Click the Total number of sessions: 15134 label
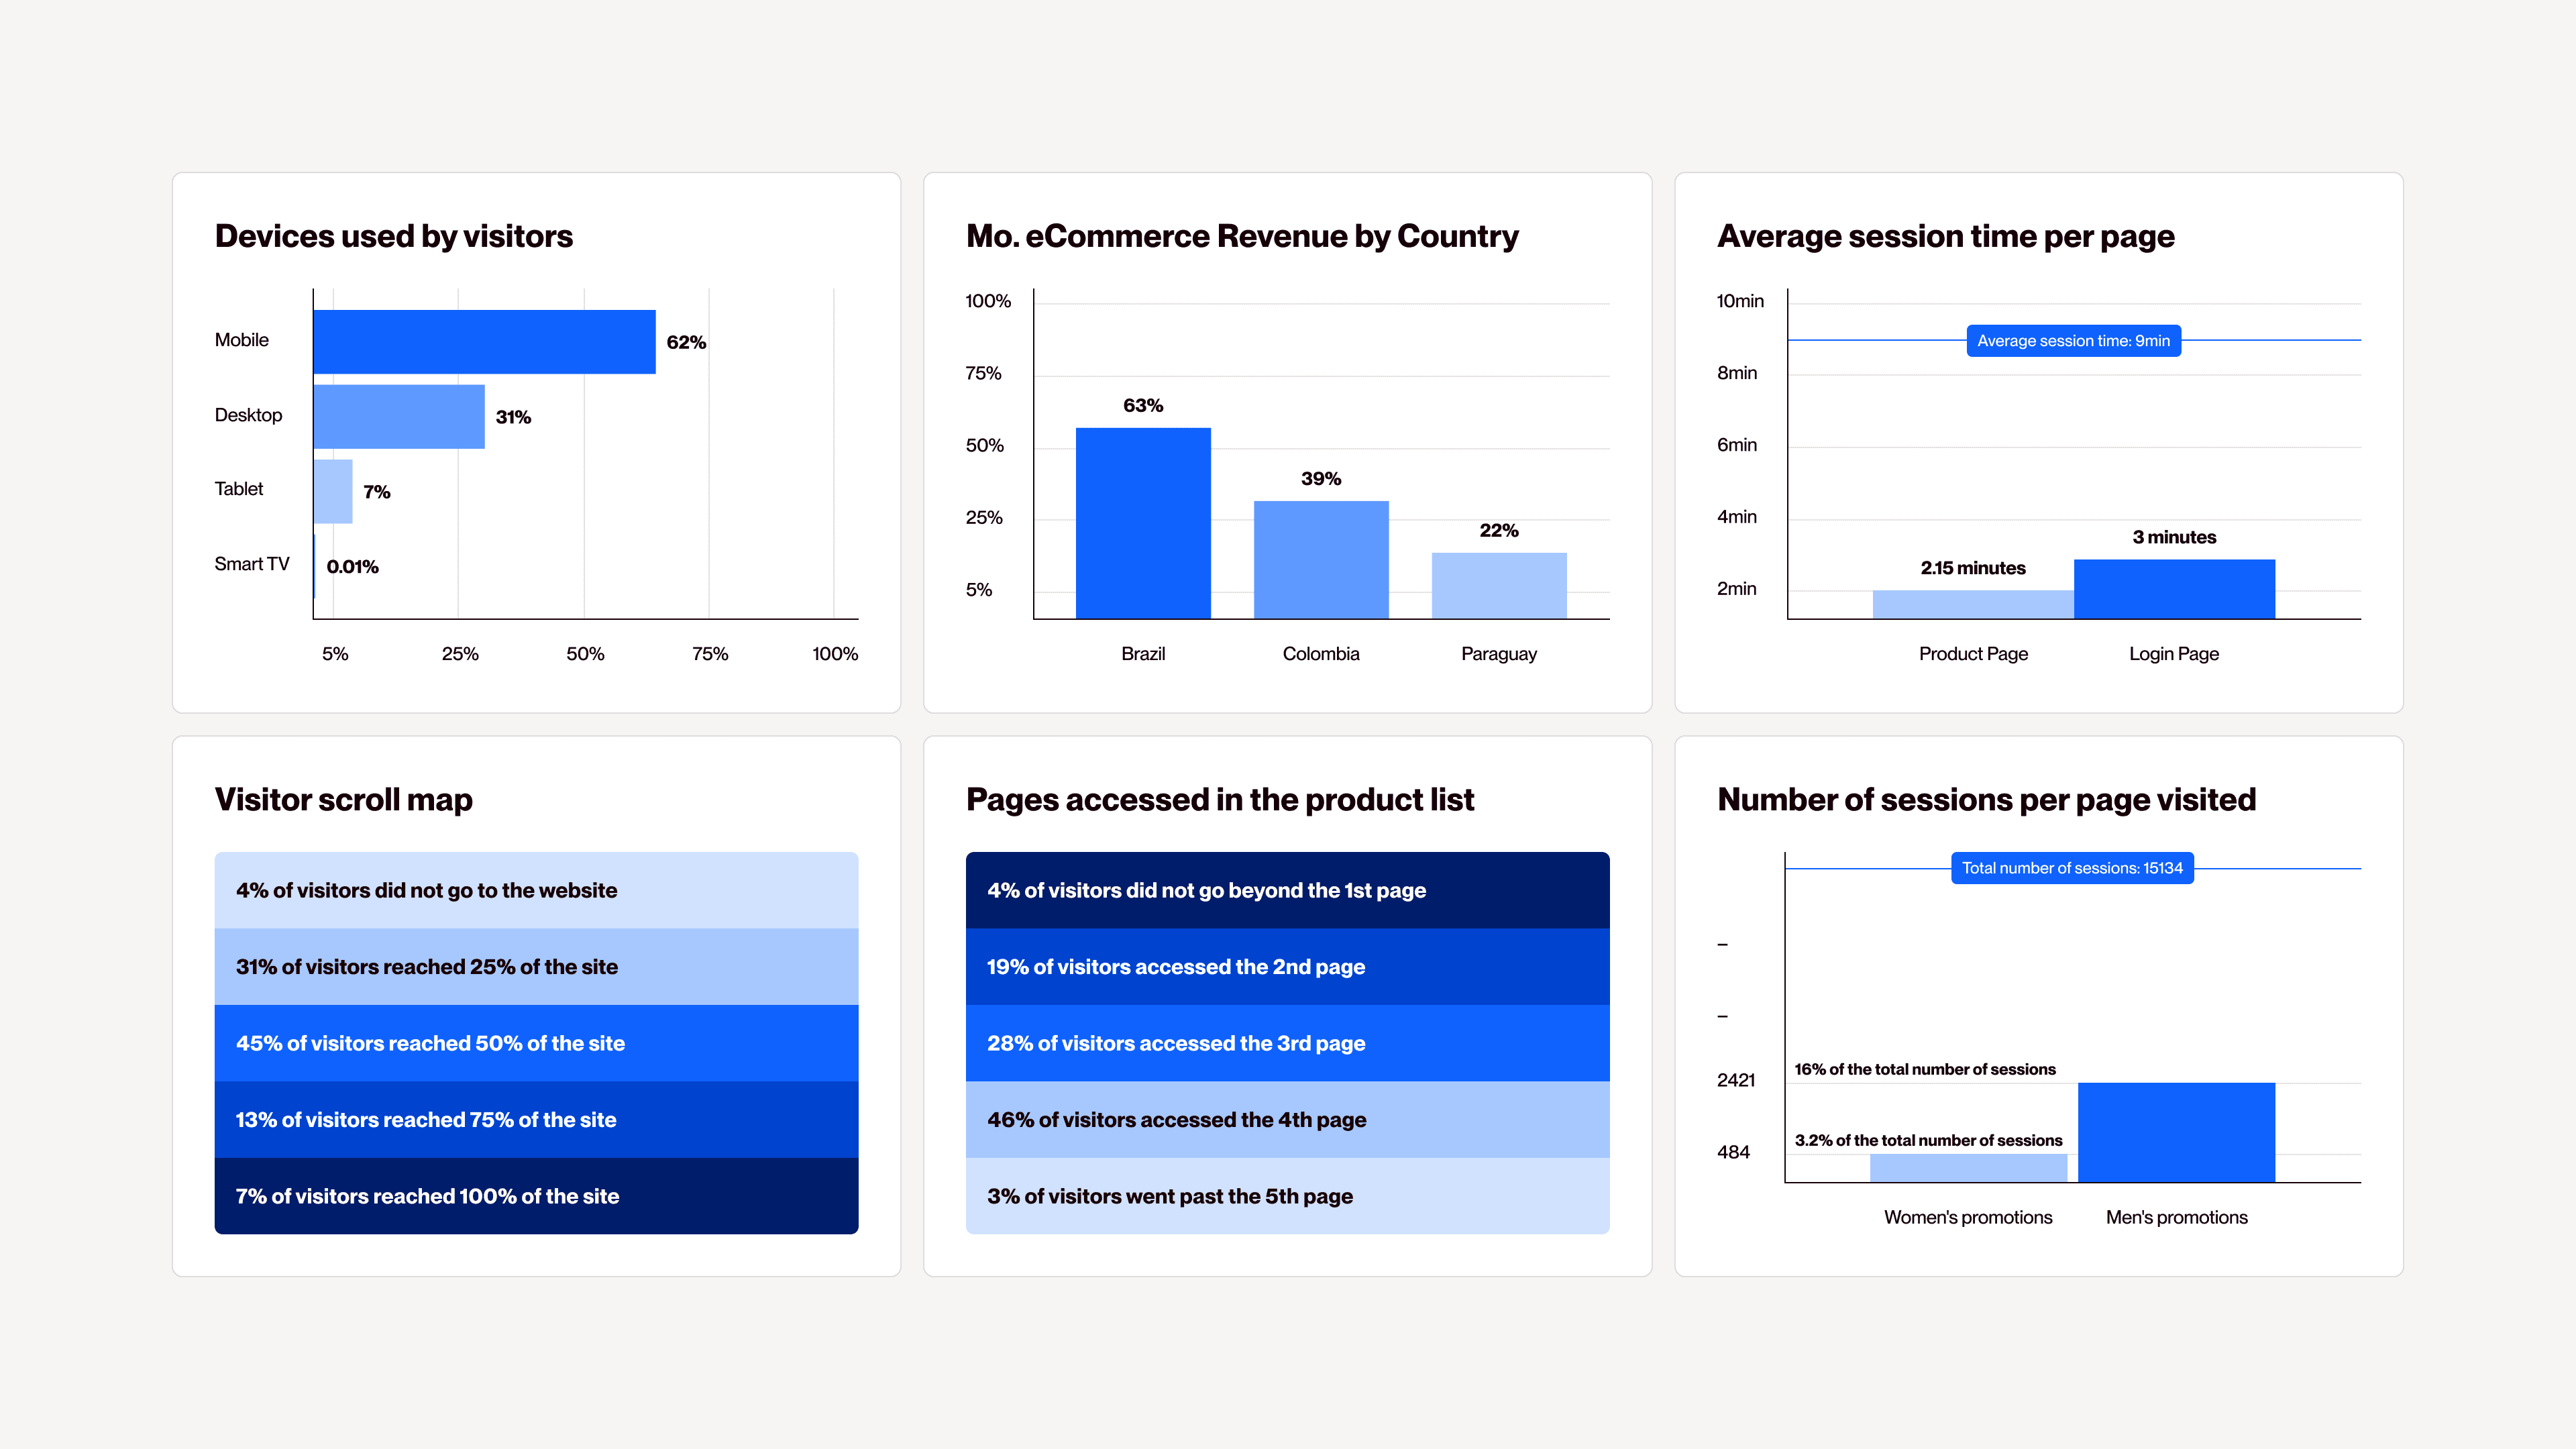The width and height of the screenshot is (2576, 1449). (x=2072, y=868)
